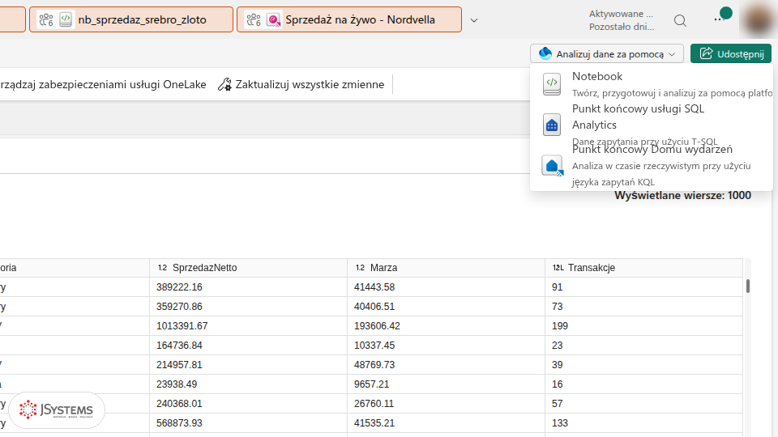The image size is (778, 437).
Task: Open the nb_sprzedaz_srebro_zloto tab
Action: coord(131,19)
